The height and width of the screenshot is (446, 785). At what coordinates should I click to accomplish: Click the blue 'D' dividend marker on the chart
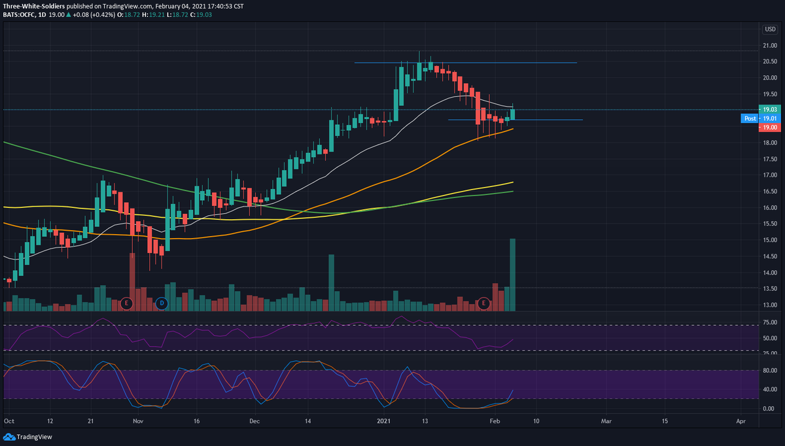point(162,303)
